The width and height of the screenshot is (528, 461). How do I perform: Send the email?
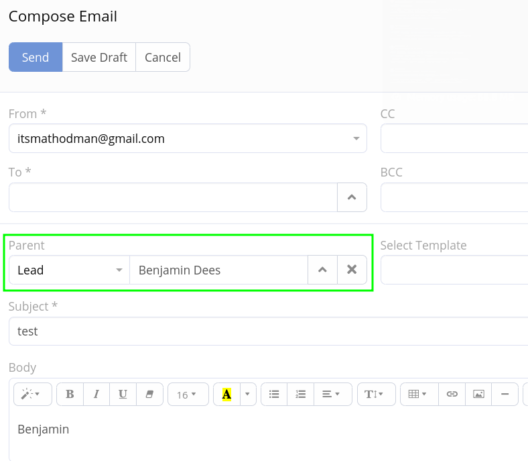coord(36,57)
